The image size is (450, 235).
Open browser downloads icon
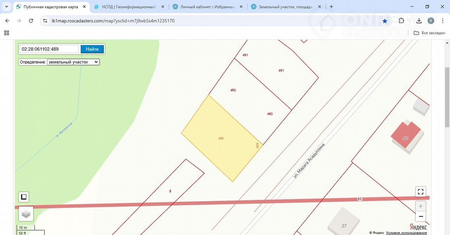coord(419,21)
